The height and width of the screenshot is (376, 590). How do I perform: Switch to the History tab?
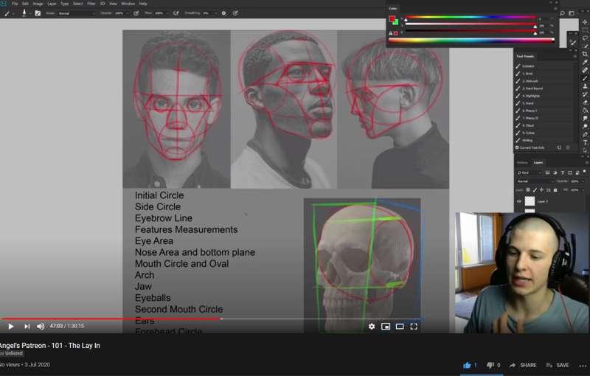click(522, 163)
